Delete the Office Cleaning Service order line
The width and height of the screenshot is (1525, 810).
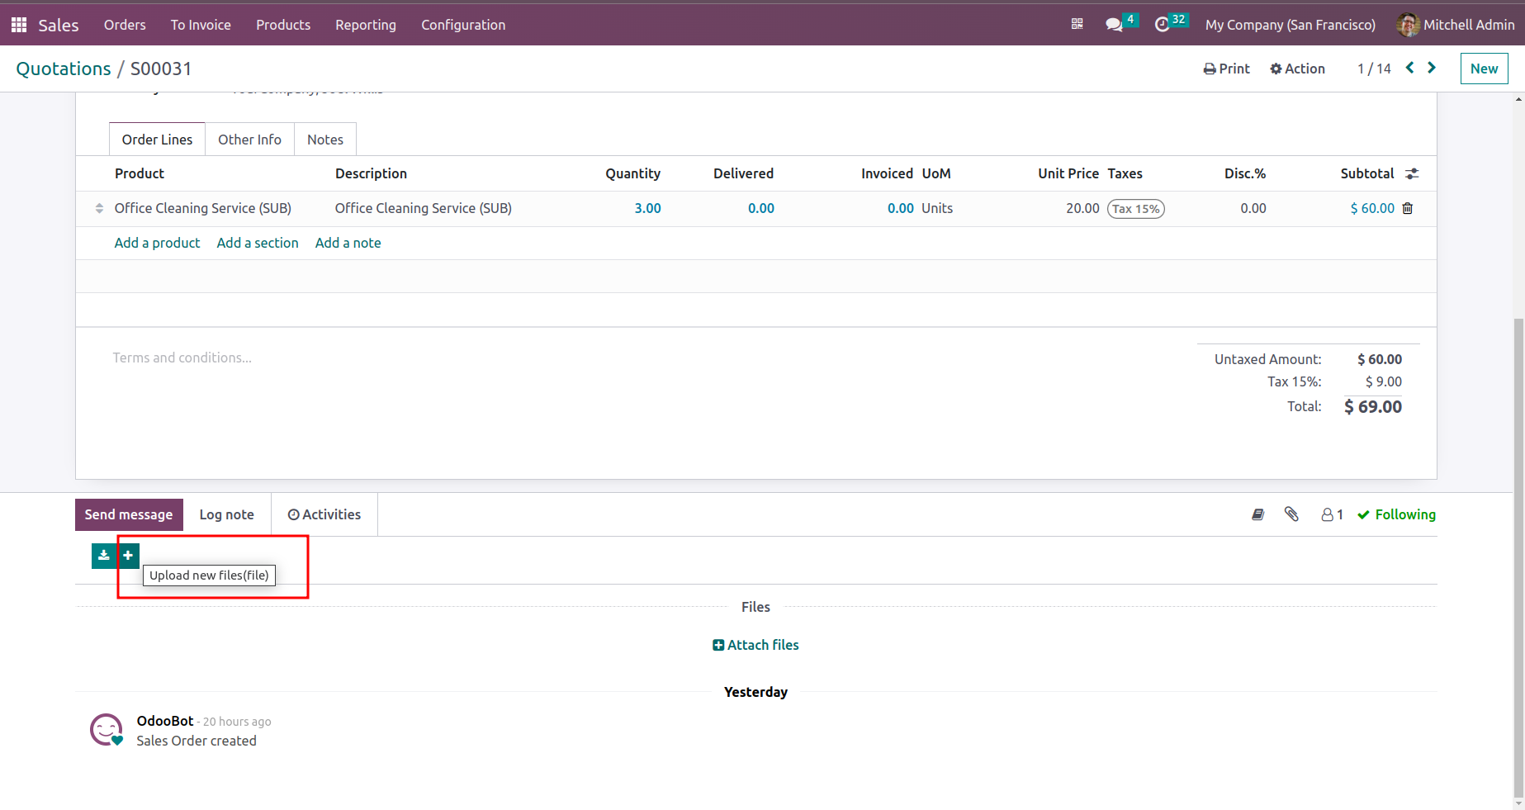click(x=1408, y=208)
